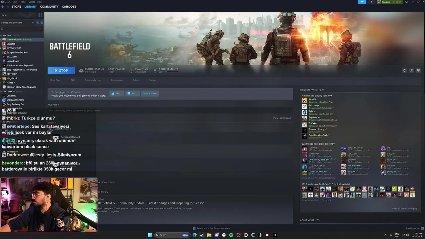Open Microsoft Edge from the taskbar
425x239 pixels.
coord(195,235)
